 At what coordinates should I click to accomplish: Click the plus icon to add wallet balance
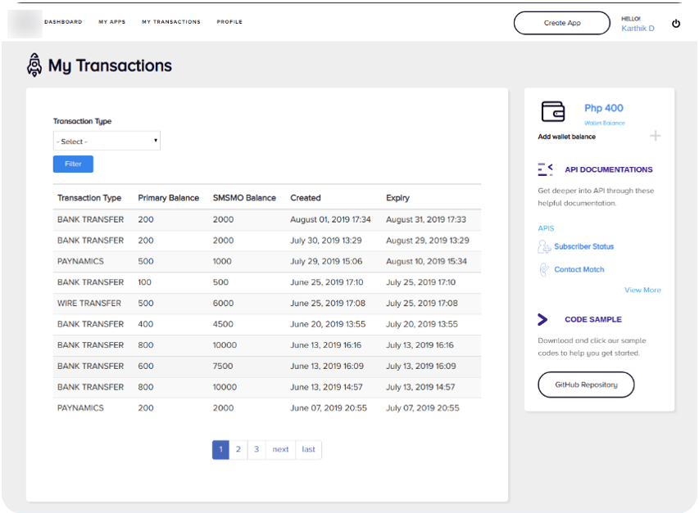tap(655, 136)
